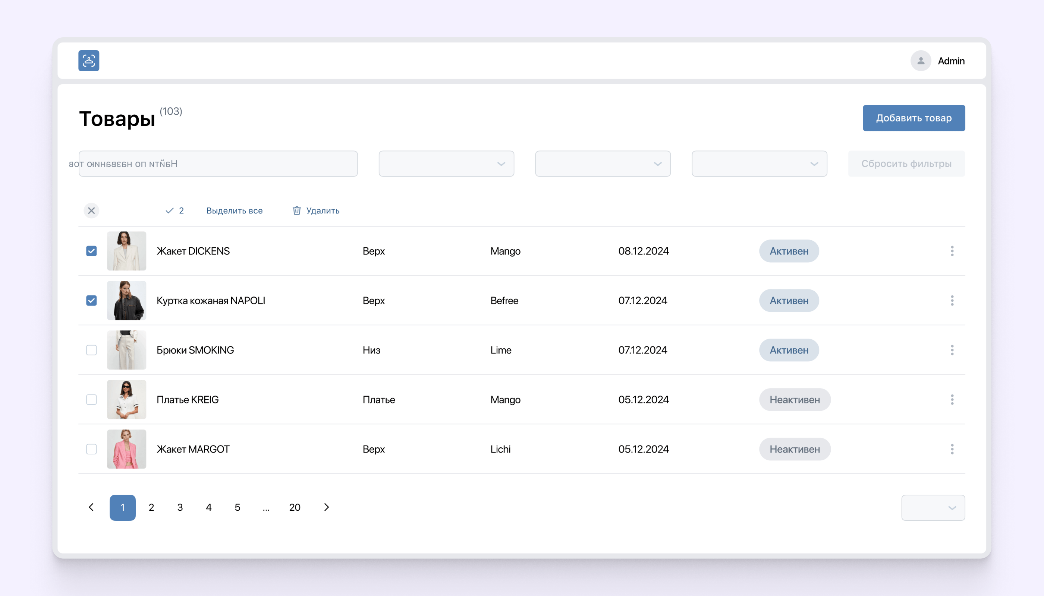Open three-dot menu for Брюки SMOKING
The width and height of the screenshot is (1044, 596).
click(x=952, y=350)
